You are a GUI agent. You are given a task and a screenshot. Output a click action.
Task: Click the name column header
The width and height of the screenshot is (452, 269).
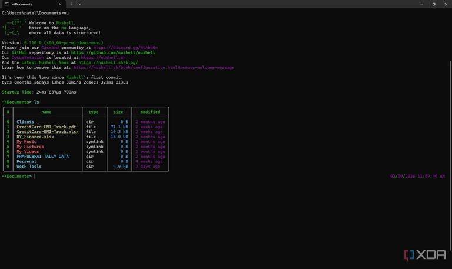(46, 112)
